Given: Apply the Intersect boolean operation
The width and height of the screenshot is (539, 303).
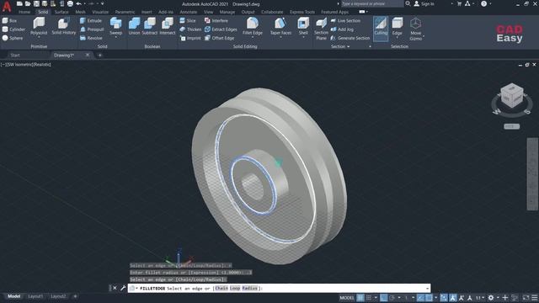Looking at the screenshot, I should pos(168,26).
